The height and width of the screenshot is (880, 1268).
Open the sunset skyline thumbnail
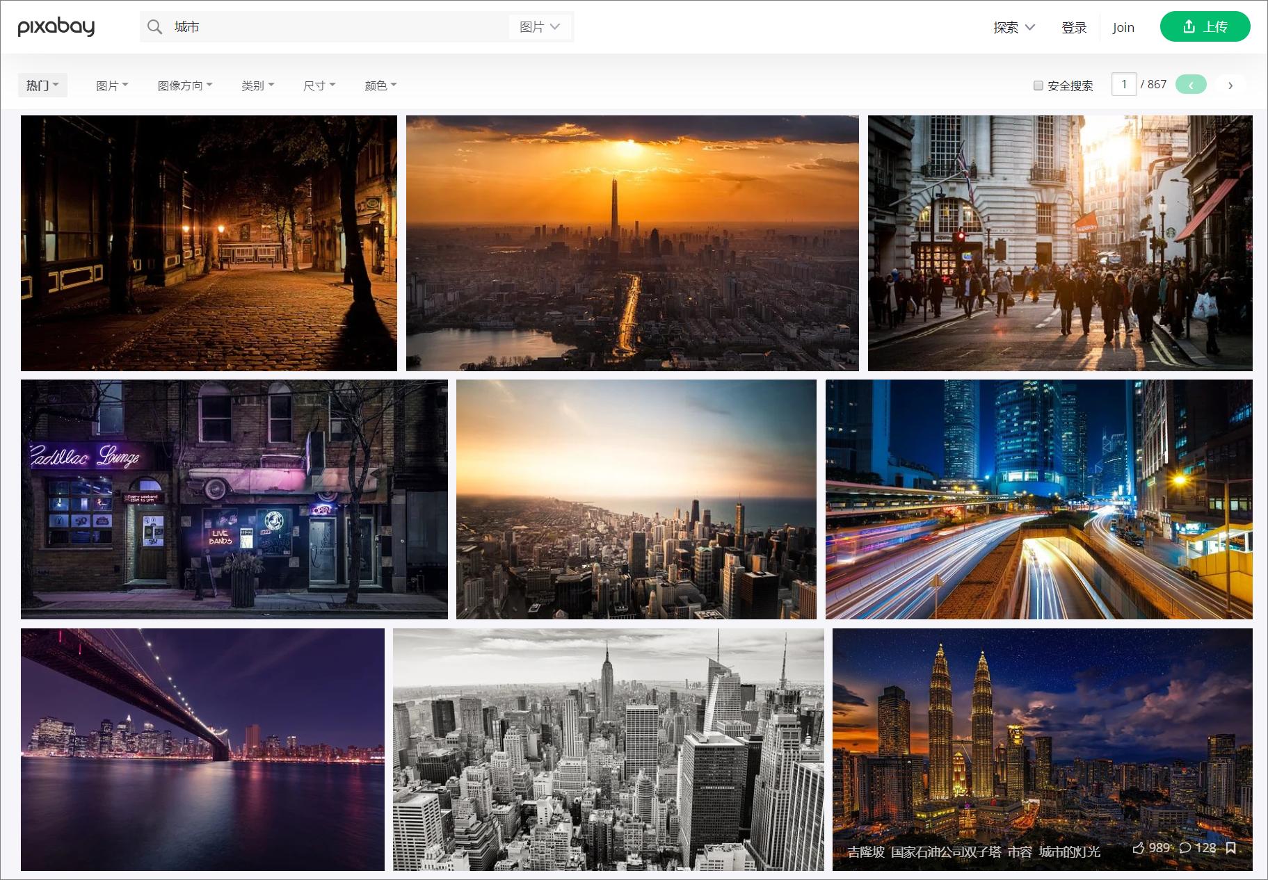(x=632, y=242)
